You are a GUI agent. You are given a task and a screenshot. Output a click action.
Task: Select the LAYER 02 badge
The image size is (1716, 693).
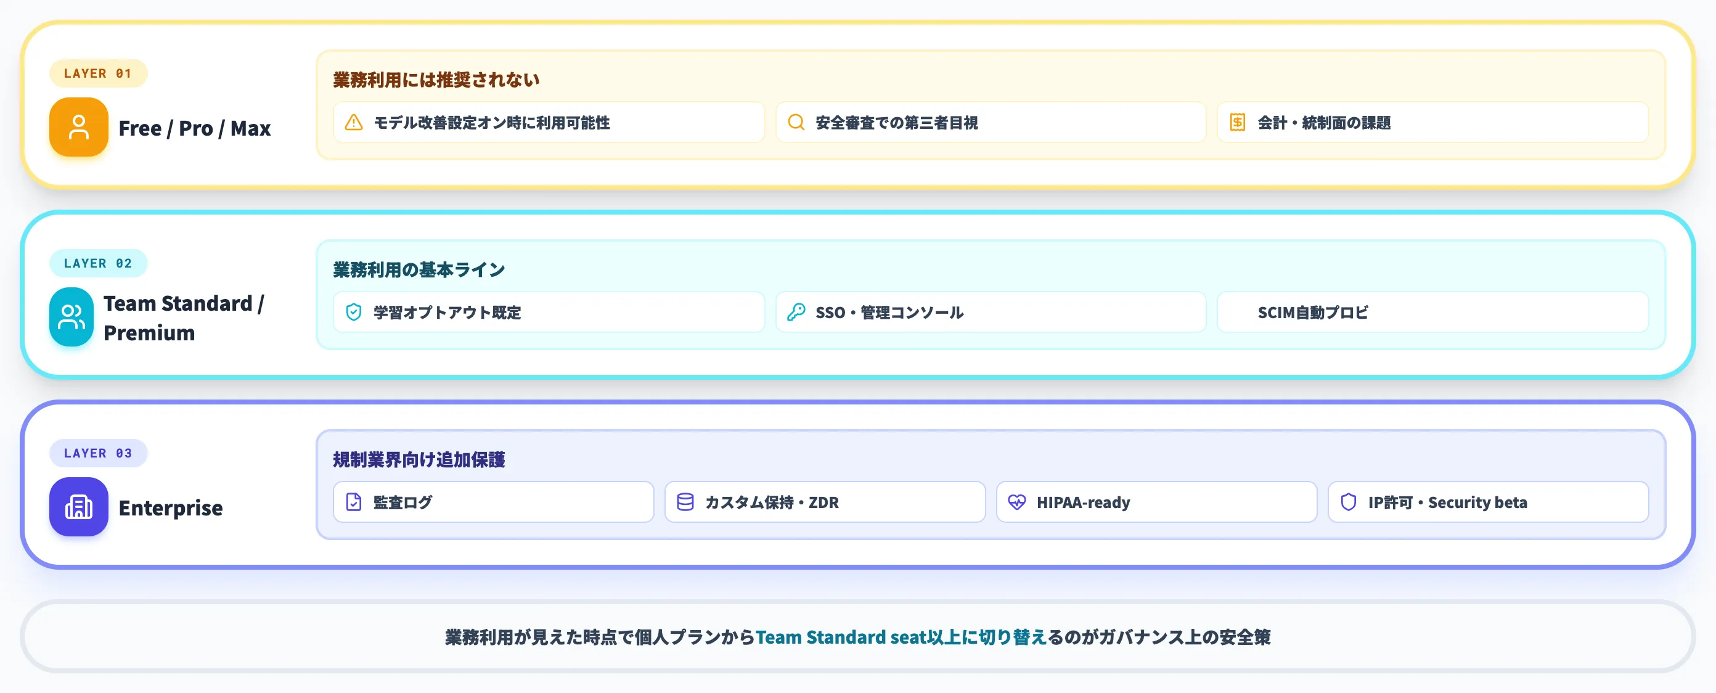coord(98,263)
